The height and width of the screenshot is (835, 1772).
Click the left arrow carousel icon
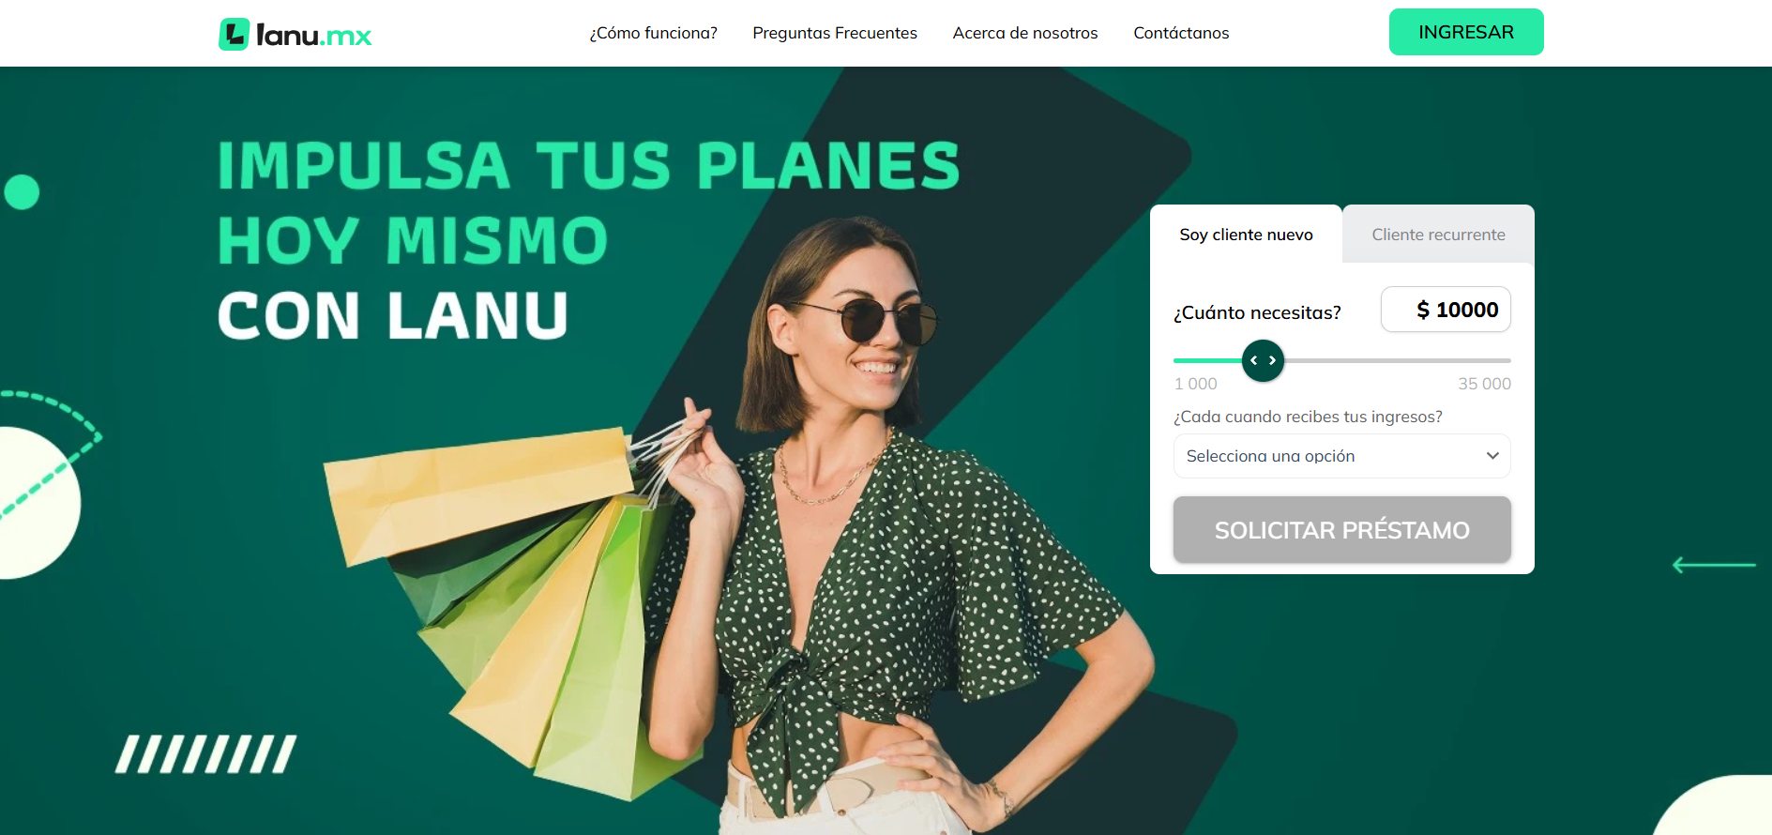(x=1714, y=565)
